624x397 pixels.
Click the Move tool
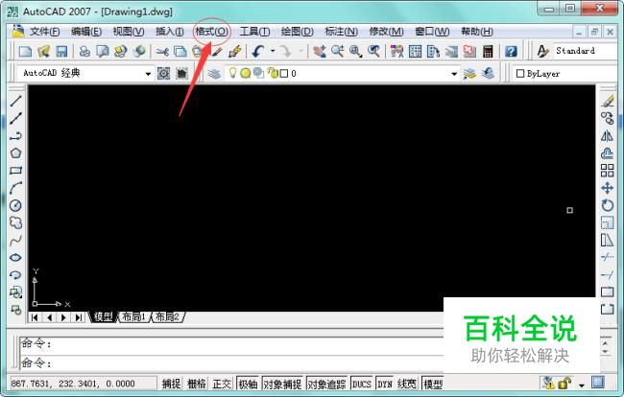[608, 188]
